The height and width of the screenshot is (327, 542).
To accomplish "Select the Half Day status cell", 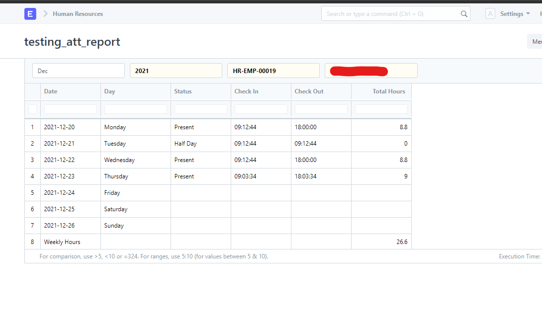I will tap(185, 144).
